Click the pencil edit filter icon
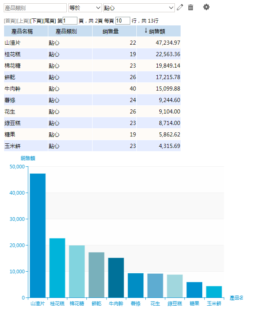Image resolution: width=258 pixels, height=311 pixels. click(180, 7)
